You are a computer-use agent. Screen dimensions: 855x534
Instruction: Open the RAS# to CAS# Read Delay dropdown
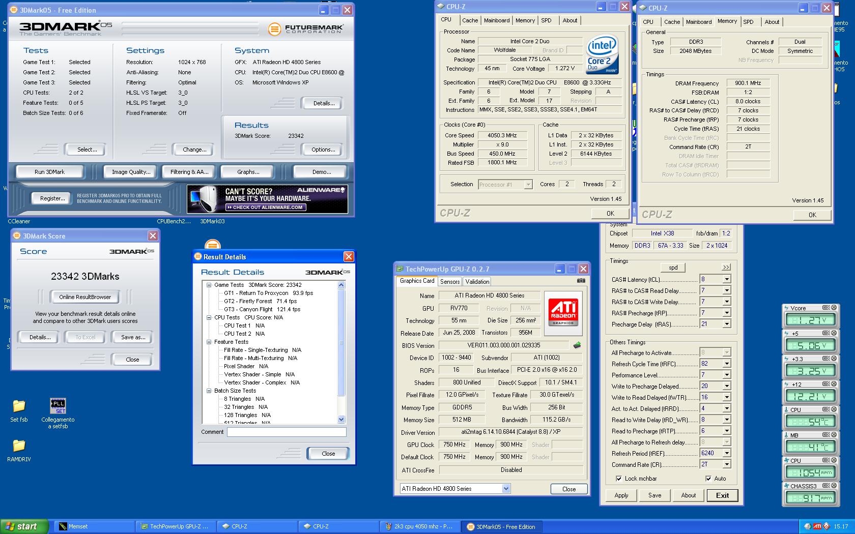pos(727,290)
